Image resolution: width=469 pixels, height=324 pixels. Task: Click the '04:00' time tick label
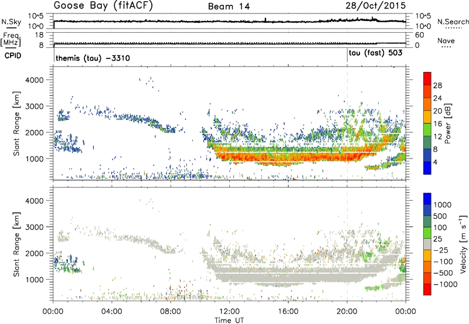click(x=112, y=312)
